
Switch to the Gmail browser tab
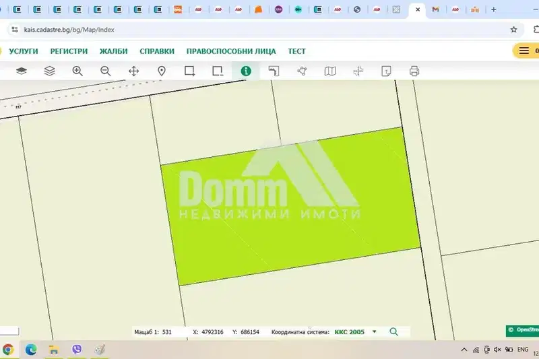(435, 9)
